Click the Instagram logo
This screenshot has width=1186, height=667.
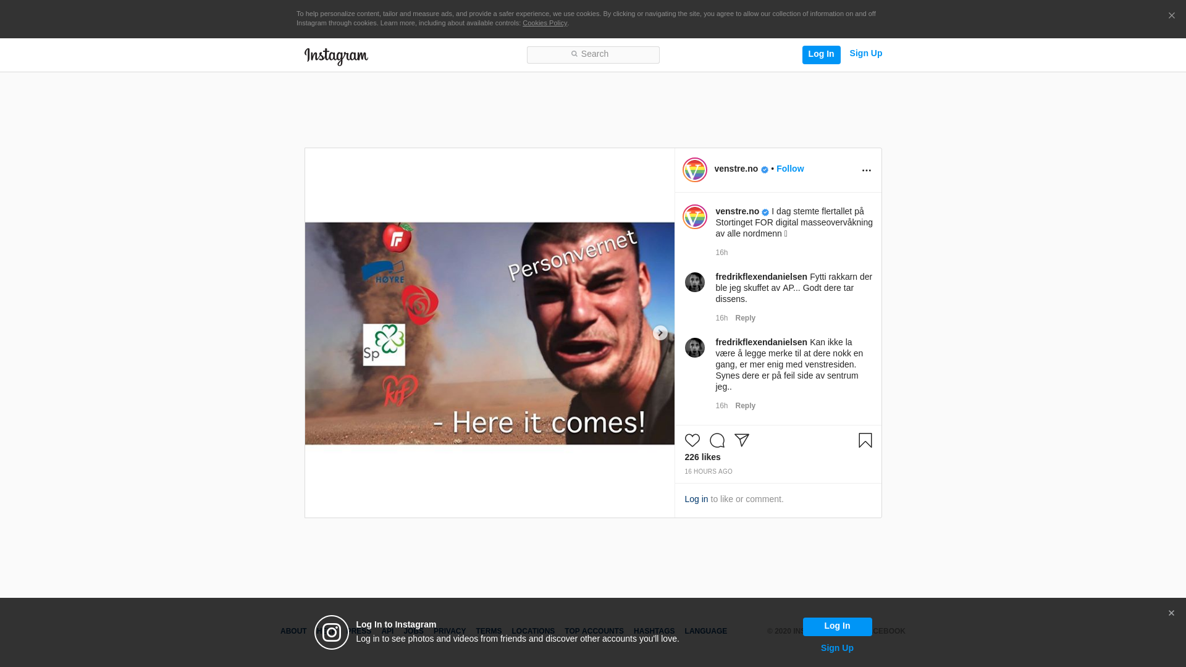click(336, 56)
